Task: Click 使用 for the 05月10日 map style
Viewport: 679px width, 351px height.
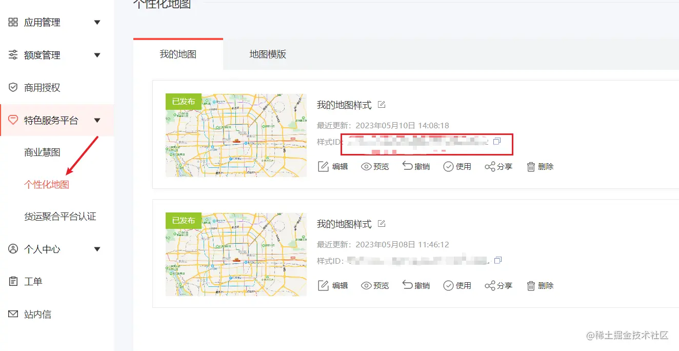Action: pos(457,167)
